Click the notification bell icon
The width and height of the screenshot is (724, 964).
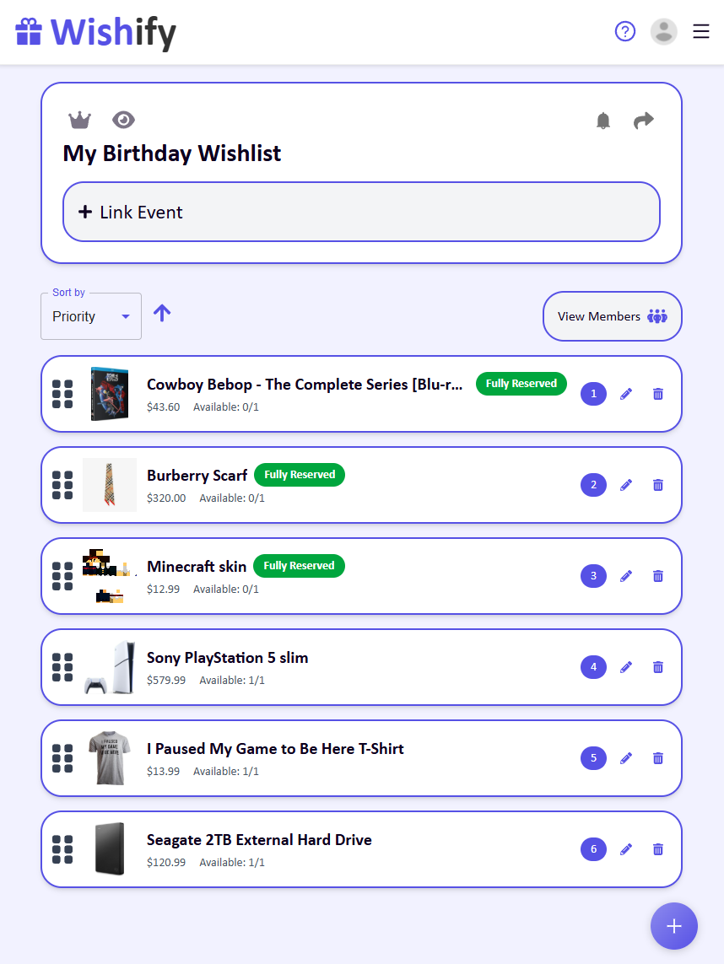coord(602,121)
